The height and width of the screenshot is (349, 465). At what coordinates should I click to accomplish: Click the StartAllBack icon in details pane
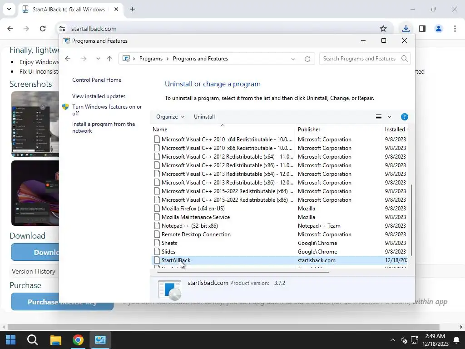click(170, 289)
